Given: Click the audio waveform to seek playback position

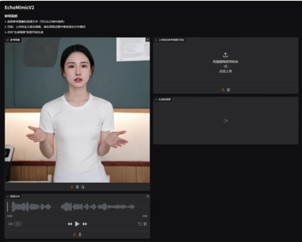Looking at the screenshot, I should point(77,206).
